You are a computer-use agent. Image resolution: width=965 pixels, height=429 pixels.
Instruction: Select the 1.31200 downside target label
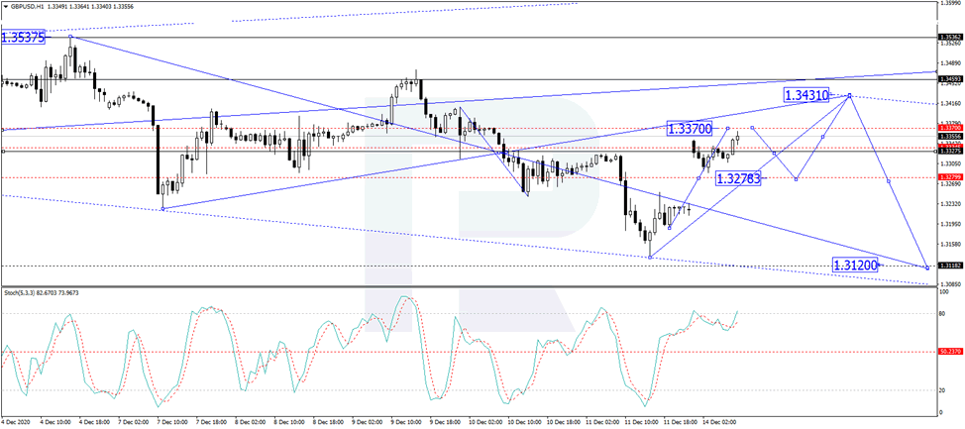click(x=855, y=266)
